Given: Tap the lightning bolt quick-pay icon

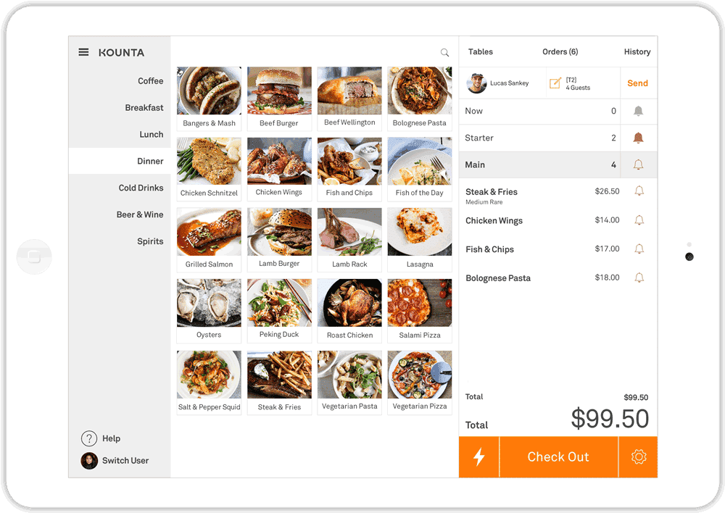Looking at the screenshot, I should pos(479,456).
